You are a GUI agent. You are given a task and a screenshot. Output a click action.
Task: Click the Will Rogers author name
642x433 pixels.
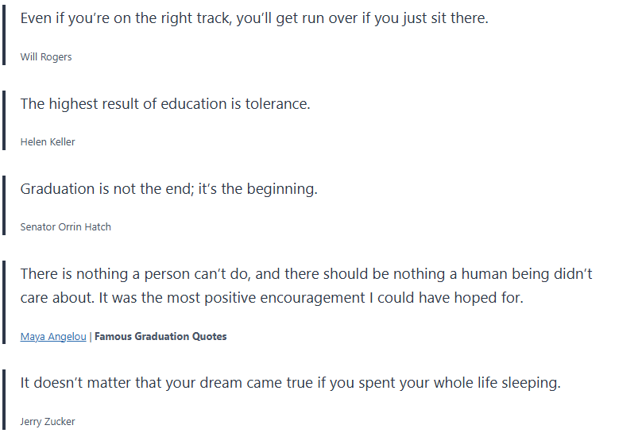46,56
